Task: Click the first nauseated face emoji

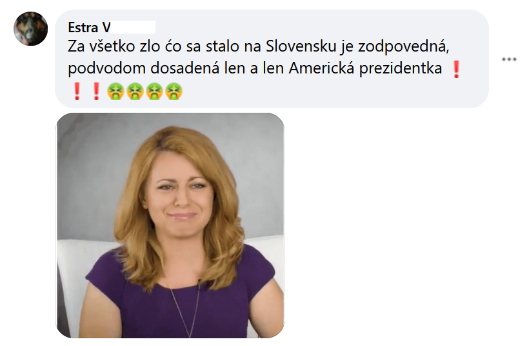Action: tap(115, 91)
